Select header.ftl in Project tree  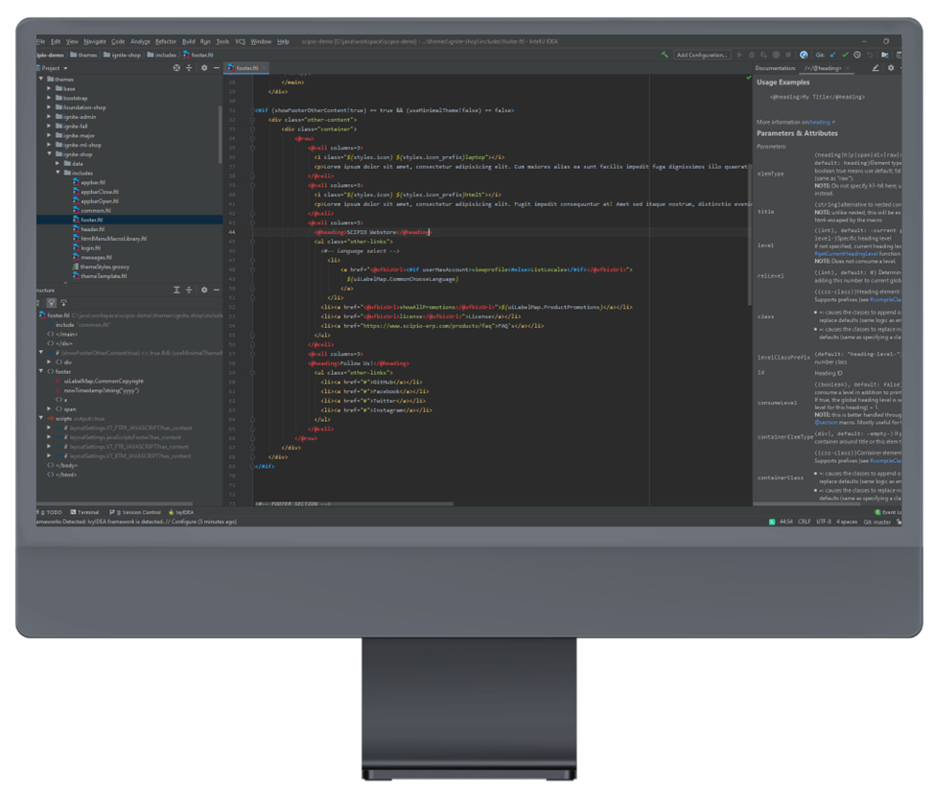tap(92, 229)
